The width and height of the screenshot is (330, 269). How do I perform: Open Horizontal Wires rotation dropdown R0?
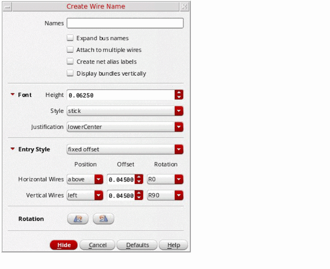pyautogui.click(x=165, y=179)
